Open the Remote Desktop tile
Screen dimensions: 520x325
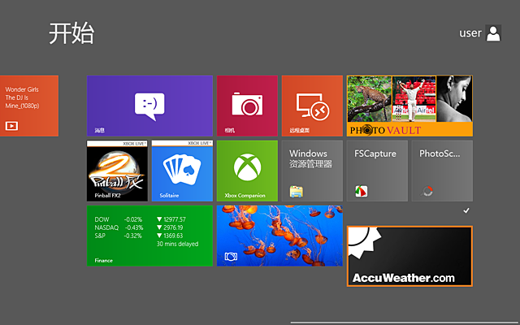[x=312, y=106]
